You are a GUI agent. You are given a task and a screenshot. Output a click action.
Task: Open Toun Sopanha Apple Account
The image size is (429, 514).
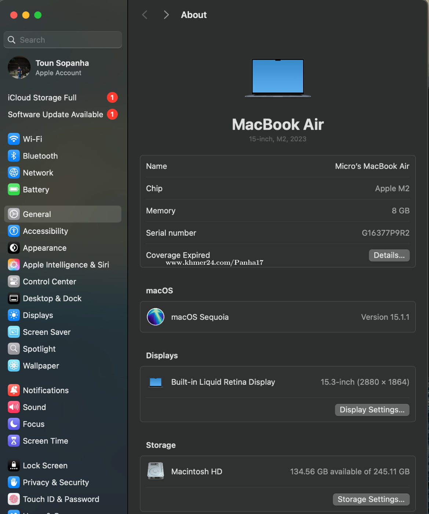63,68
